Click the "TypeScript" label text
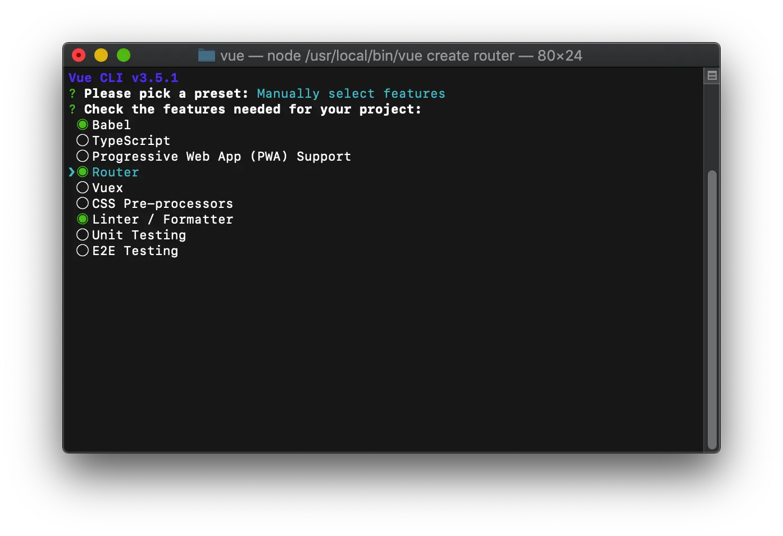The height and width of the screenshot is (536, 783). pos(131,140)
